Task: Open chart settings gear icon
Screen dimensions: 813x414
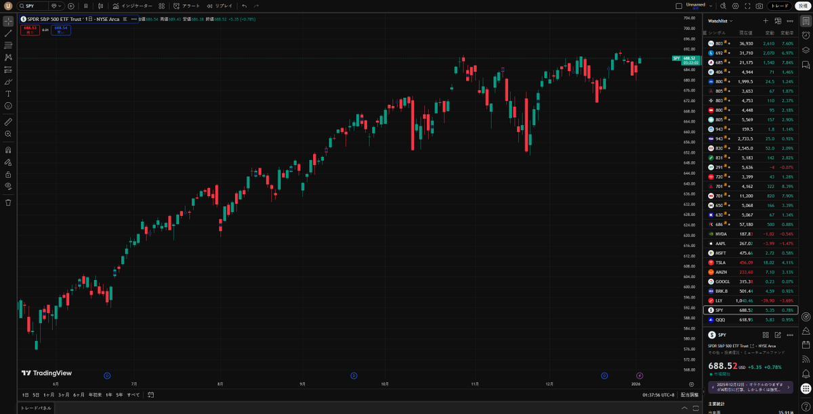Action: [x=735, y=6]
